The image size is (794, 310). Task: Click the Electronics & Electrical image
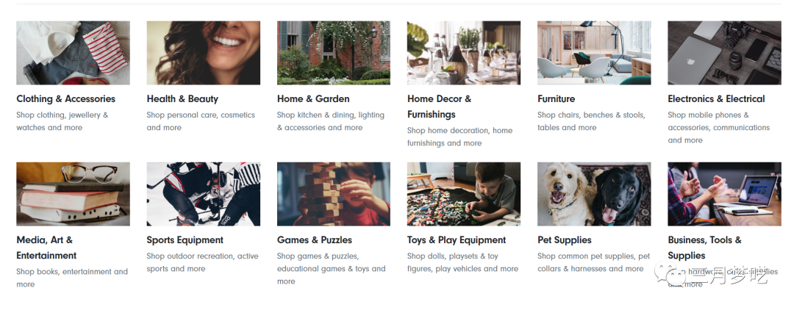click(724, 53)
